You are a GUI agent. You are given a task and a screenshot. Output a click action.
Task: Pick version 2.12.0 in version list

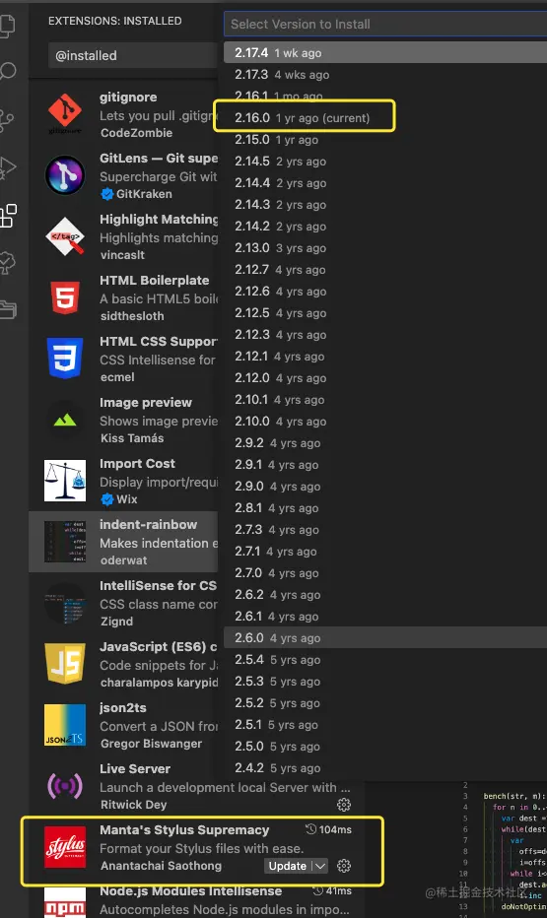(385, 377)
